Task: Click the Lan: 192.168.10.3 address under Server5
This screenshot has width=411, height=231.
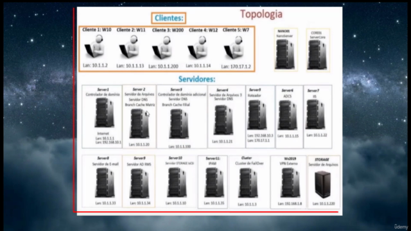Action: point(260,135)
